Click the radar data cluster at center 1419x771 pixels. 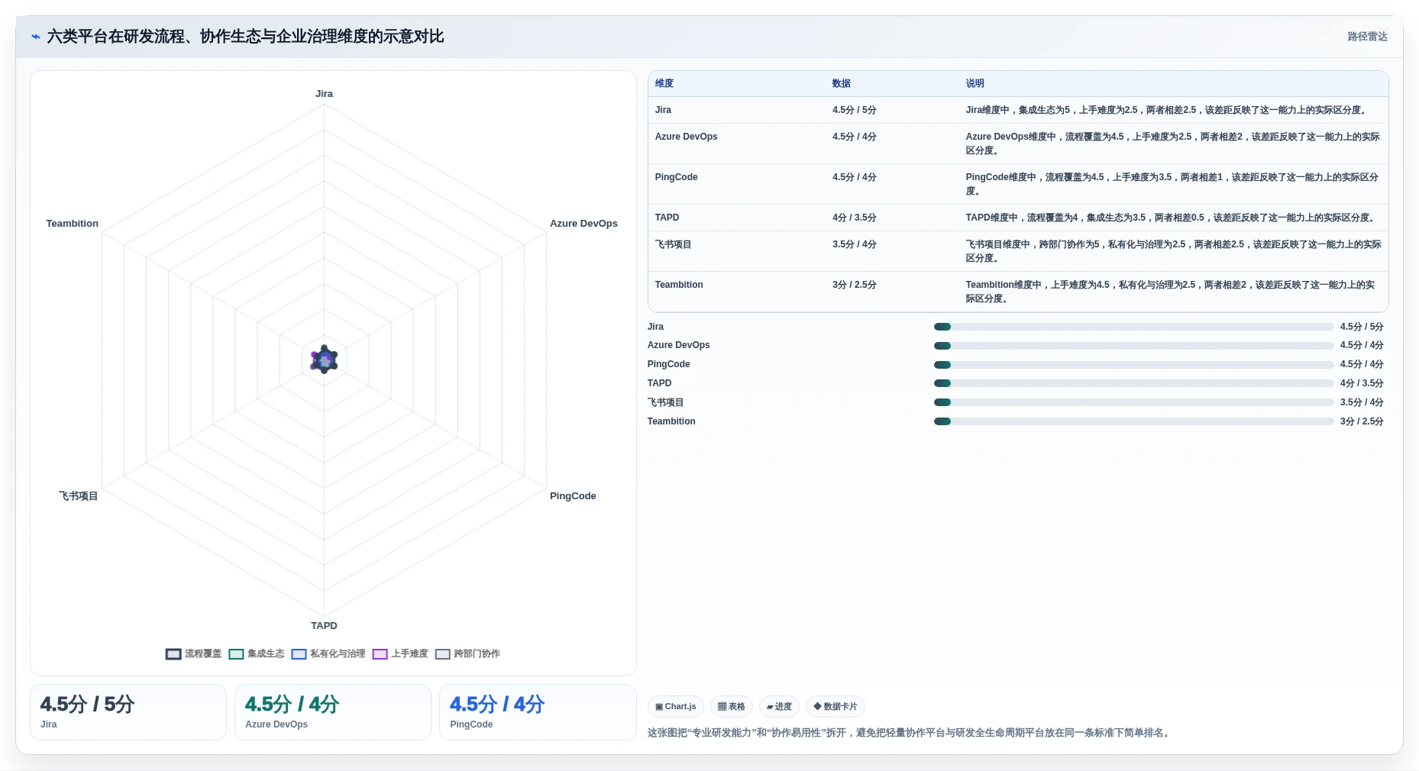click(324, 360)
